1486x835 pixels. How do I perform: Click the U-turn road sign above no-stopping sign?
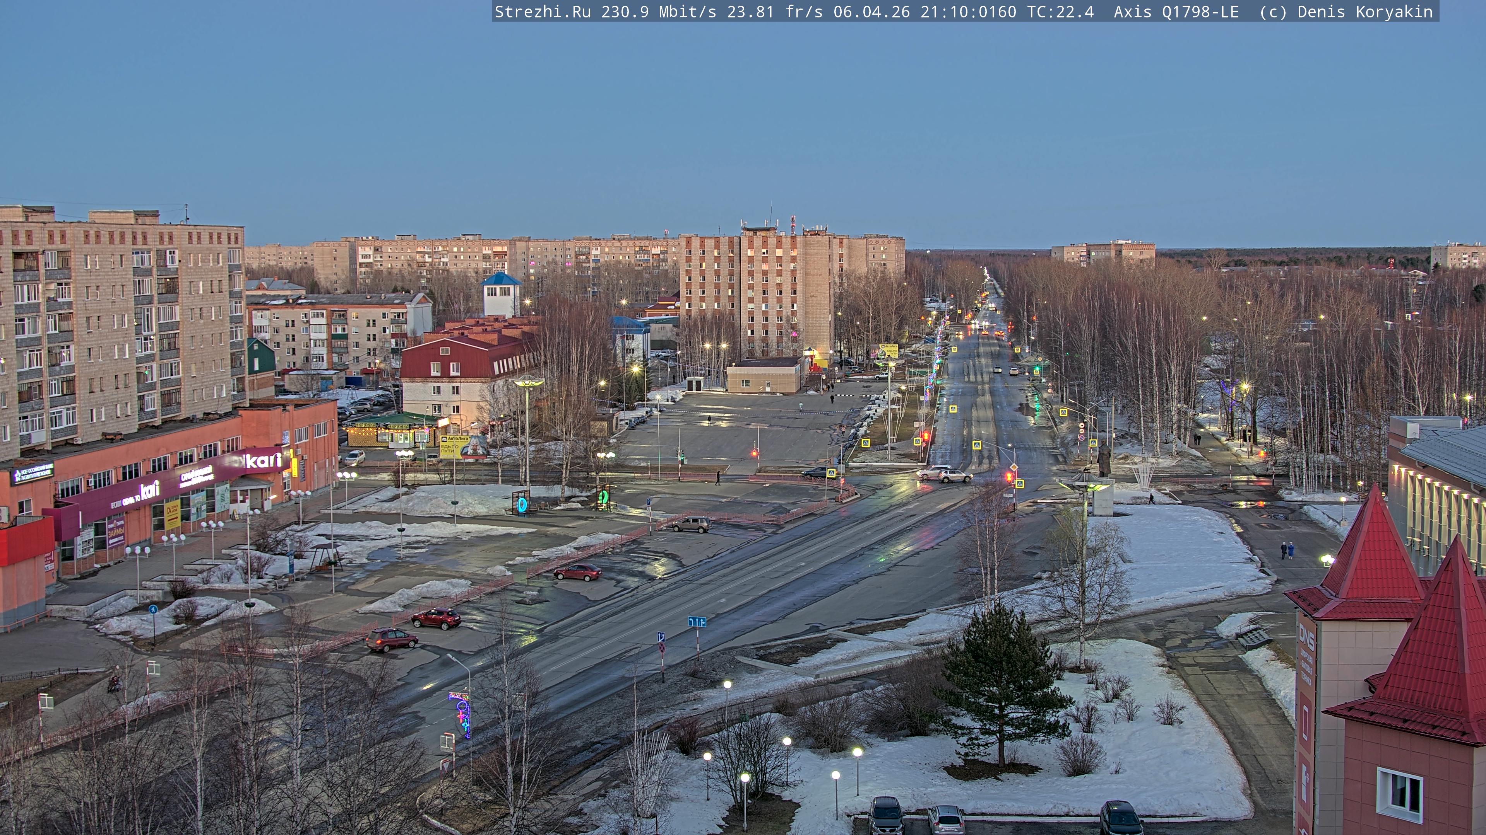pyautogui.click(x=661, y=637)
